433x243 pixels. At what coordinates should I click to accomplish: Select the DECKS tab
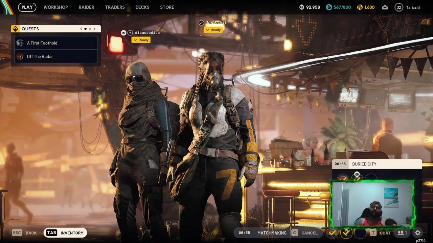[x=142, y=7]
